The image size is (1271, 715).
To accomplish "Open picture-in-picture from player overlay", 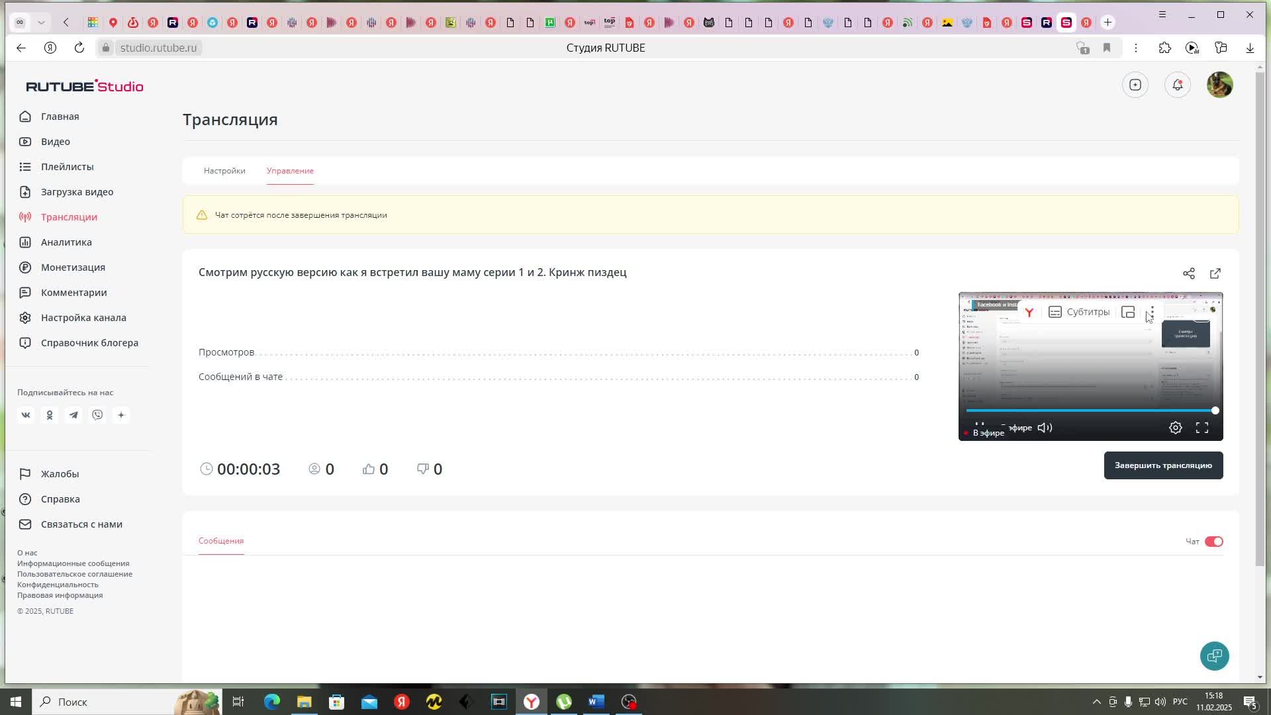I will pos(1128,312).
